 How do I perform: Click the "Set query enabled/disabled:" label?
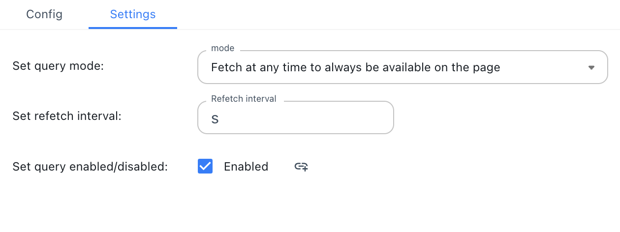[90, 167]
